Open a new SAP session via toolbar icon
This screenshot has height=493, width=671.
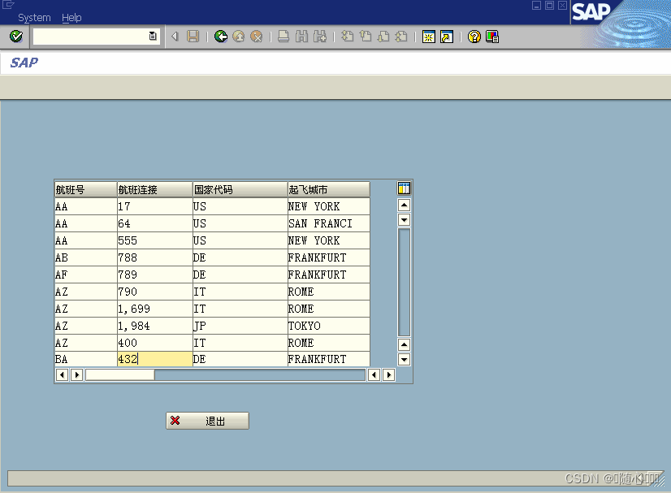(x=428, y=36)
